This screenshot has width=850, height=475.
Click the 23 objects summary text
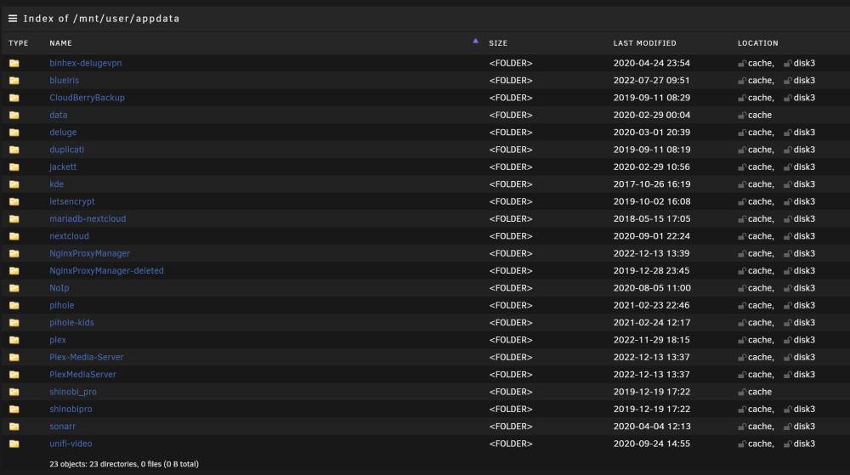123,464
